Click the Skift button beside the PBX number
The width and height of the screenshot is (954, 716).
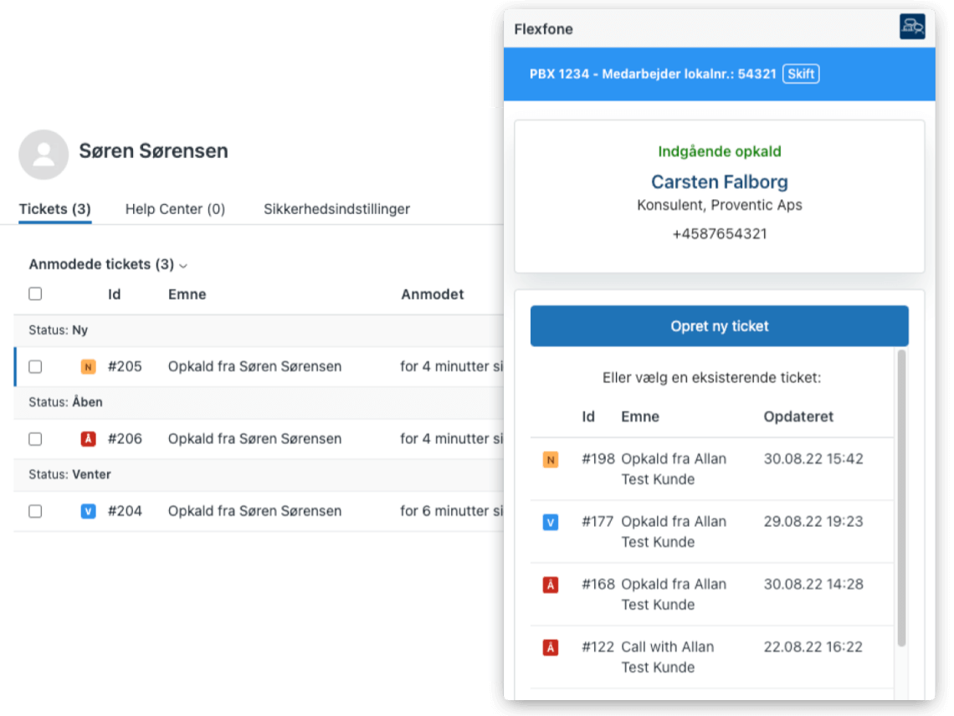801,74
